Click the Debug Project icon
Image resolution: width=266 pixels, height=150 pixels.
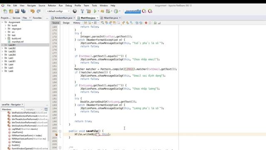102,11
